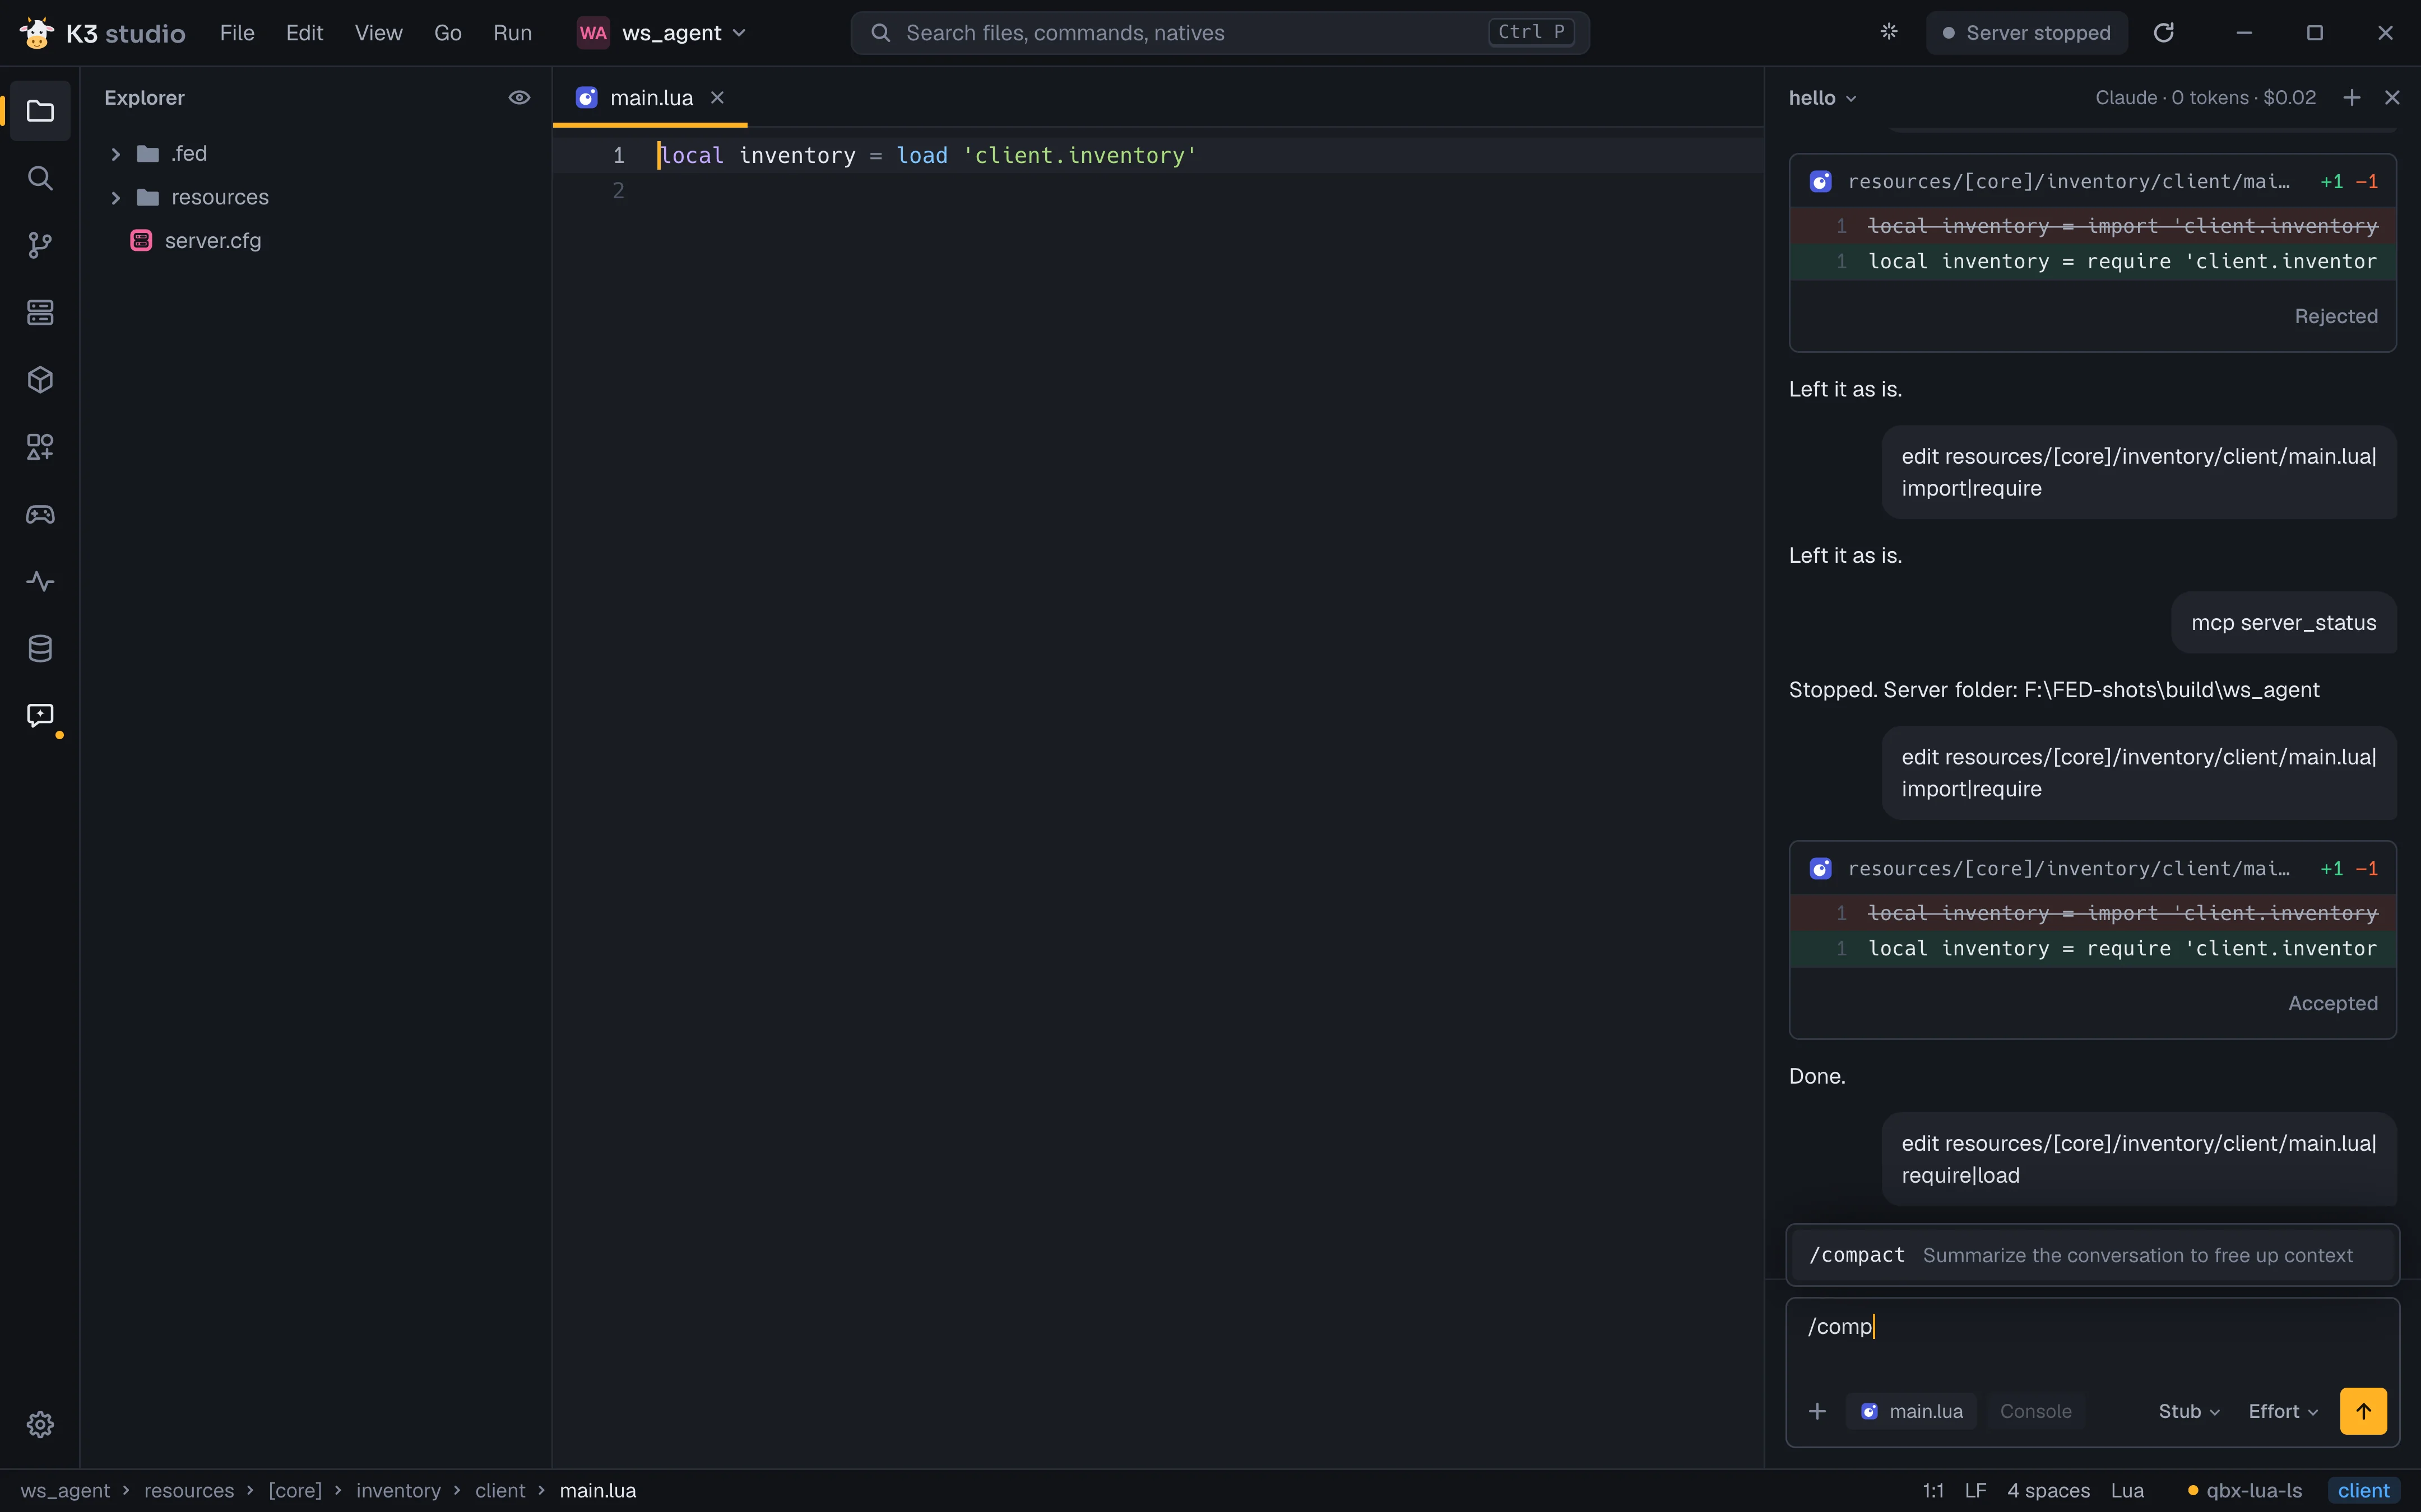Image resolution: width=2421 pixels, height=1512 pixels.
Task: Send the chat message with arrow button
Action: pos(2363,1411)
